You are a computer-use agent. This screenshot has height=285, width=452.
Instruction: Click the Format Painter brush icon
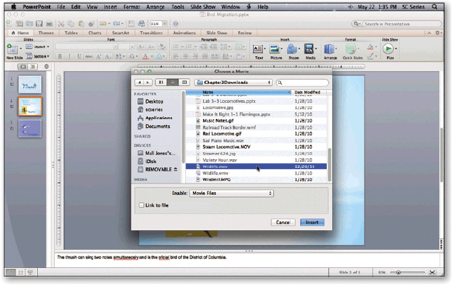pos(91,24)
